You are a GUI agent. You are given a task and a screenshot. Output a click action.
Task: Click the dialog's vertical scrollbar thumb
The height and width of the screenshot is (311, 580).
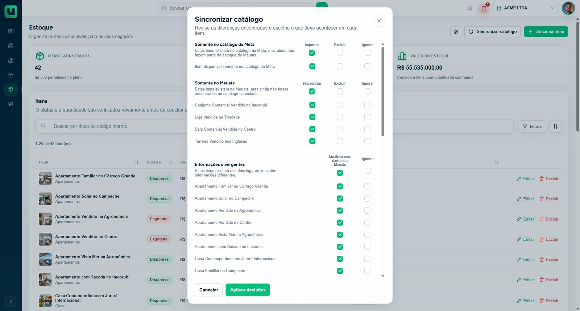[383, 92]
